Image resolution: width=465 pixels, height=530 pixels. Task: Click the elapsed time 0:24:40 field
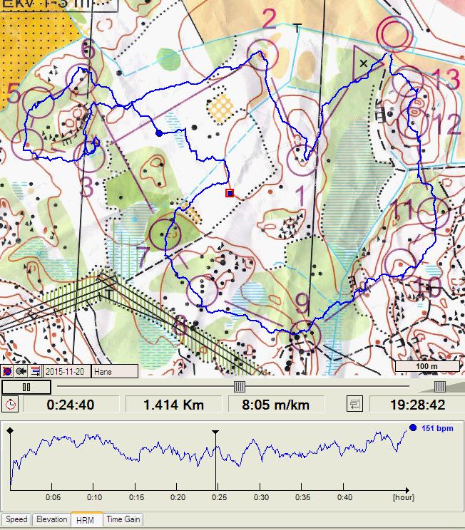pyautogui.click(x=71, y=404)
